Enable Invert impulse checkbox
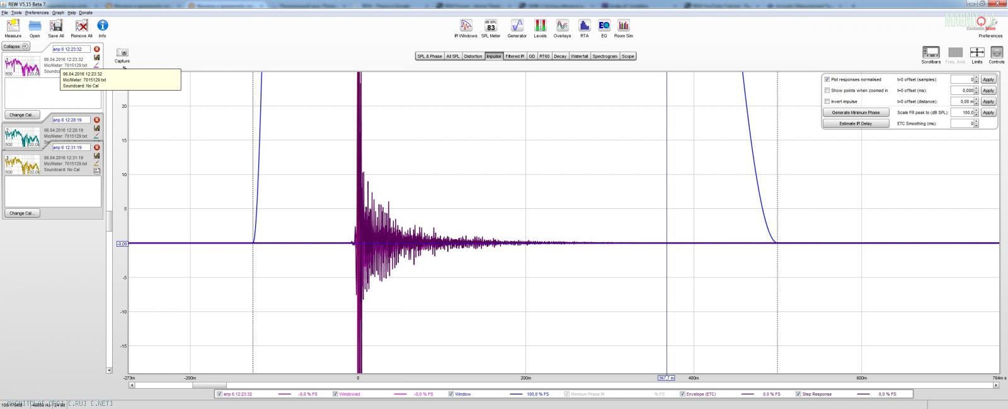Image resolution: width=1008 pixels, height=409 pixels. [x=827, y=101]
